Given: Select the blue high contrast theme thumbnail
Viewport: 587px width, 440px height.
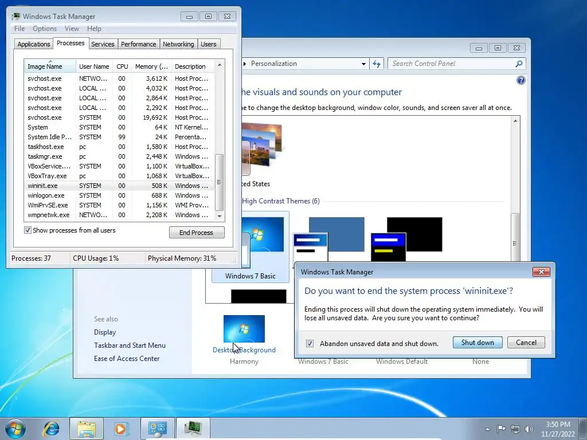Looking at the screenshot, I should tap(328, 239).
